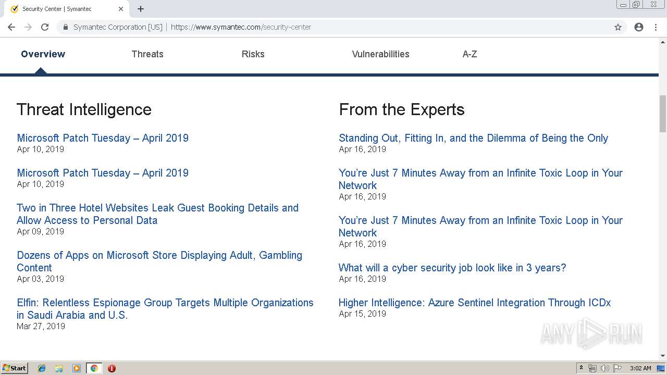Bookmark this page with the star icon
The height and width of the screenshot is (375, 667).
point(618,27)
